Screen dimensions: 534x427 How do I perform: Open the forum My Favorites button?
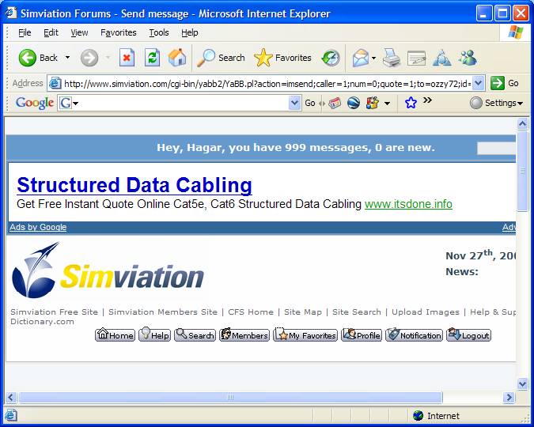[x=305, y=335]
